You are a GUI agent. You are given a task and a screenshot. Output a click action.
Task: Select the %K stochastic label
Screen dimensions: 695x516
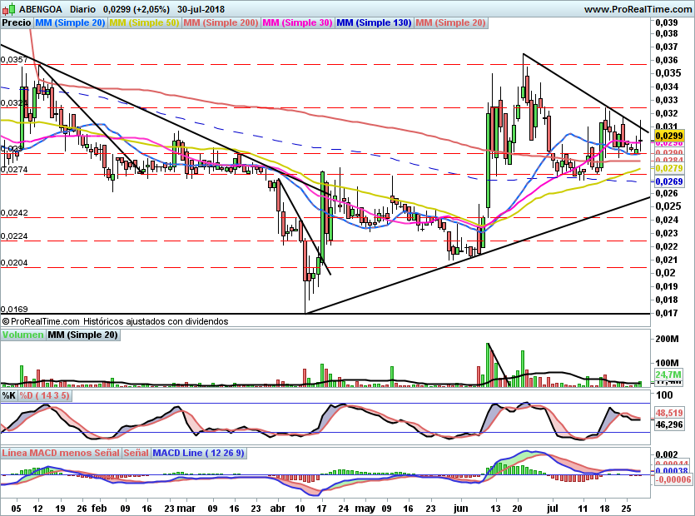coord(9,395)
